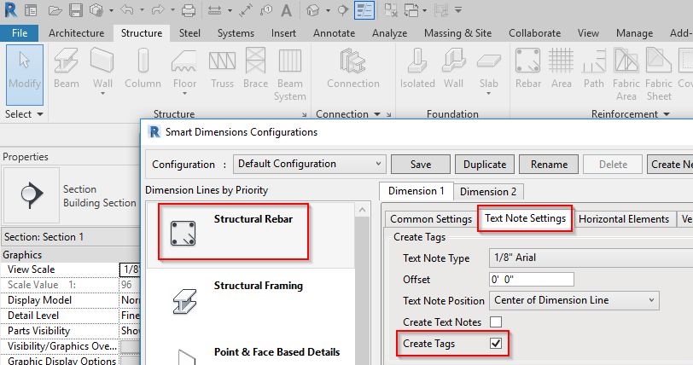This screenshot has height=365, width=693.
Task: Click the Section tool icon in quick access toolbar
Action: pos(343,9)
